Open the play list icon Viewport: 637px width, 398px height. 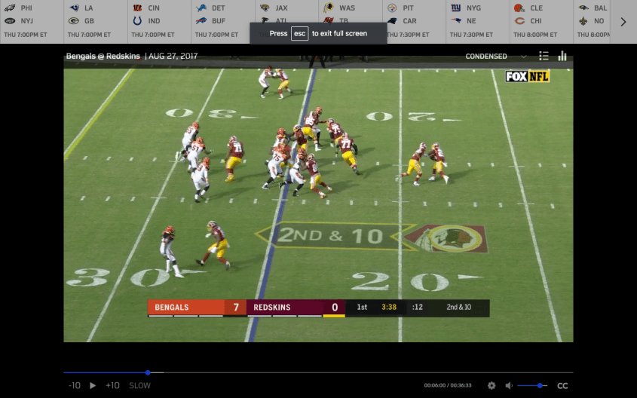pos(544,56)
